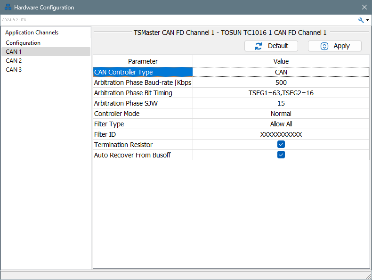Reset parameters with the Default button

[x=271, y=46]
